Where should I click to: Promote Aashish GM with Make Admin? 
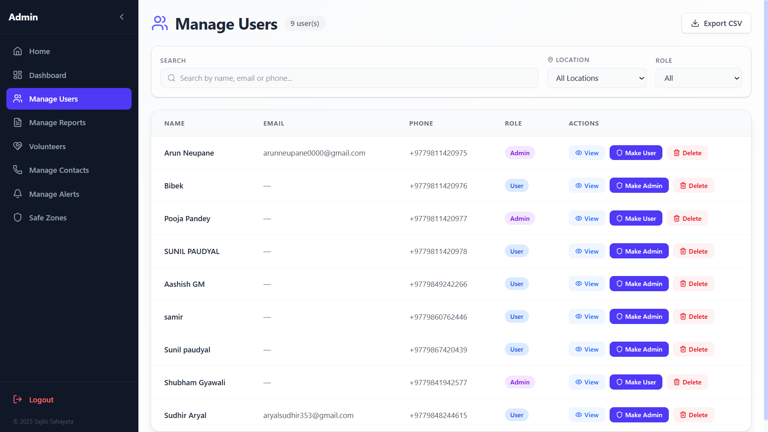click(x=639, y=284)
